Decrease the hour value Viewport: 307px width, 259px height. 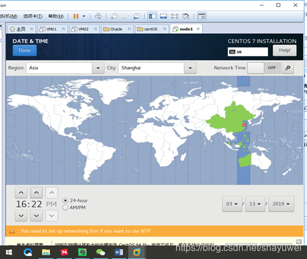21,216
